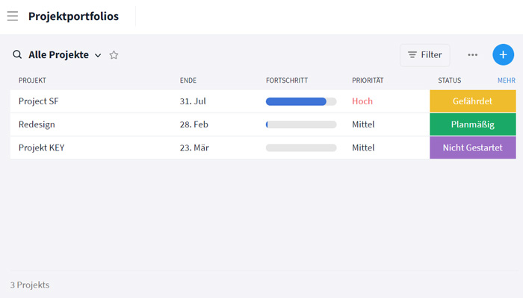The height and width of the screenshot is (298, 523).
Task: Add new project with plus button
Action: tap(504, 54)
